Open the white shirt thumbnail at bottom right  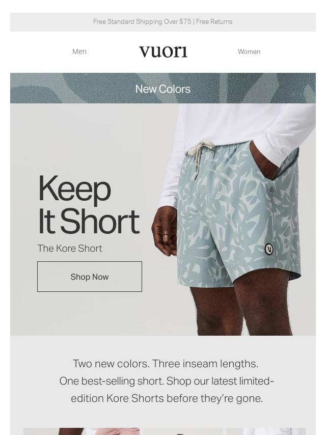pos(266,431)
